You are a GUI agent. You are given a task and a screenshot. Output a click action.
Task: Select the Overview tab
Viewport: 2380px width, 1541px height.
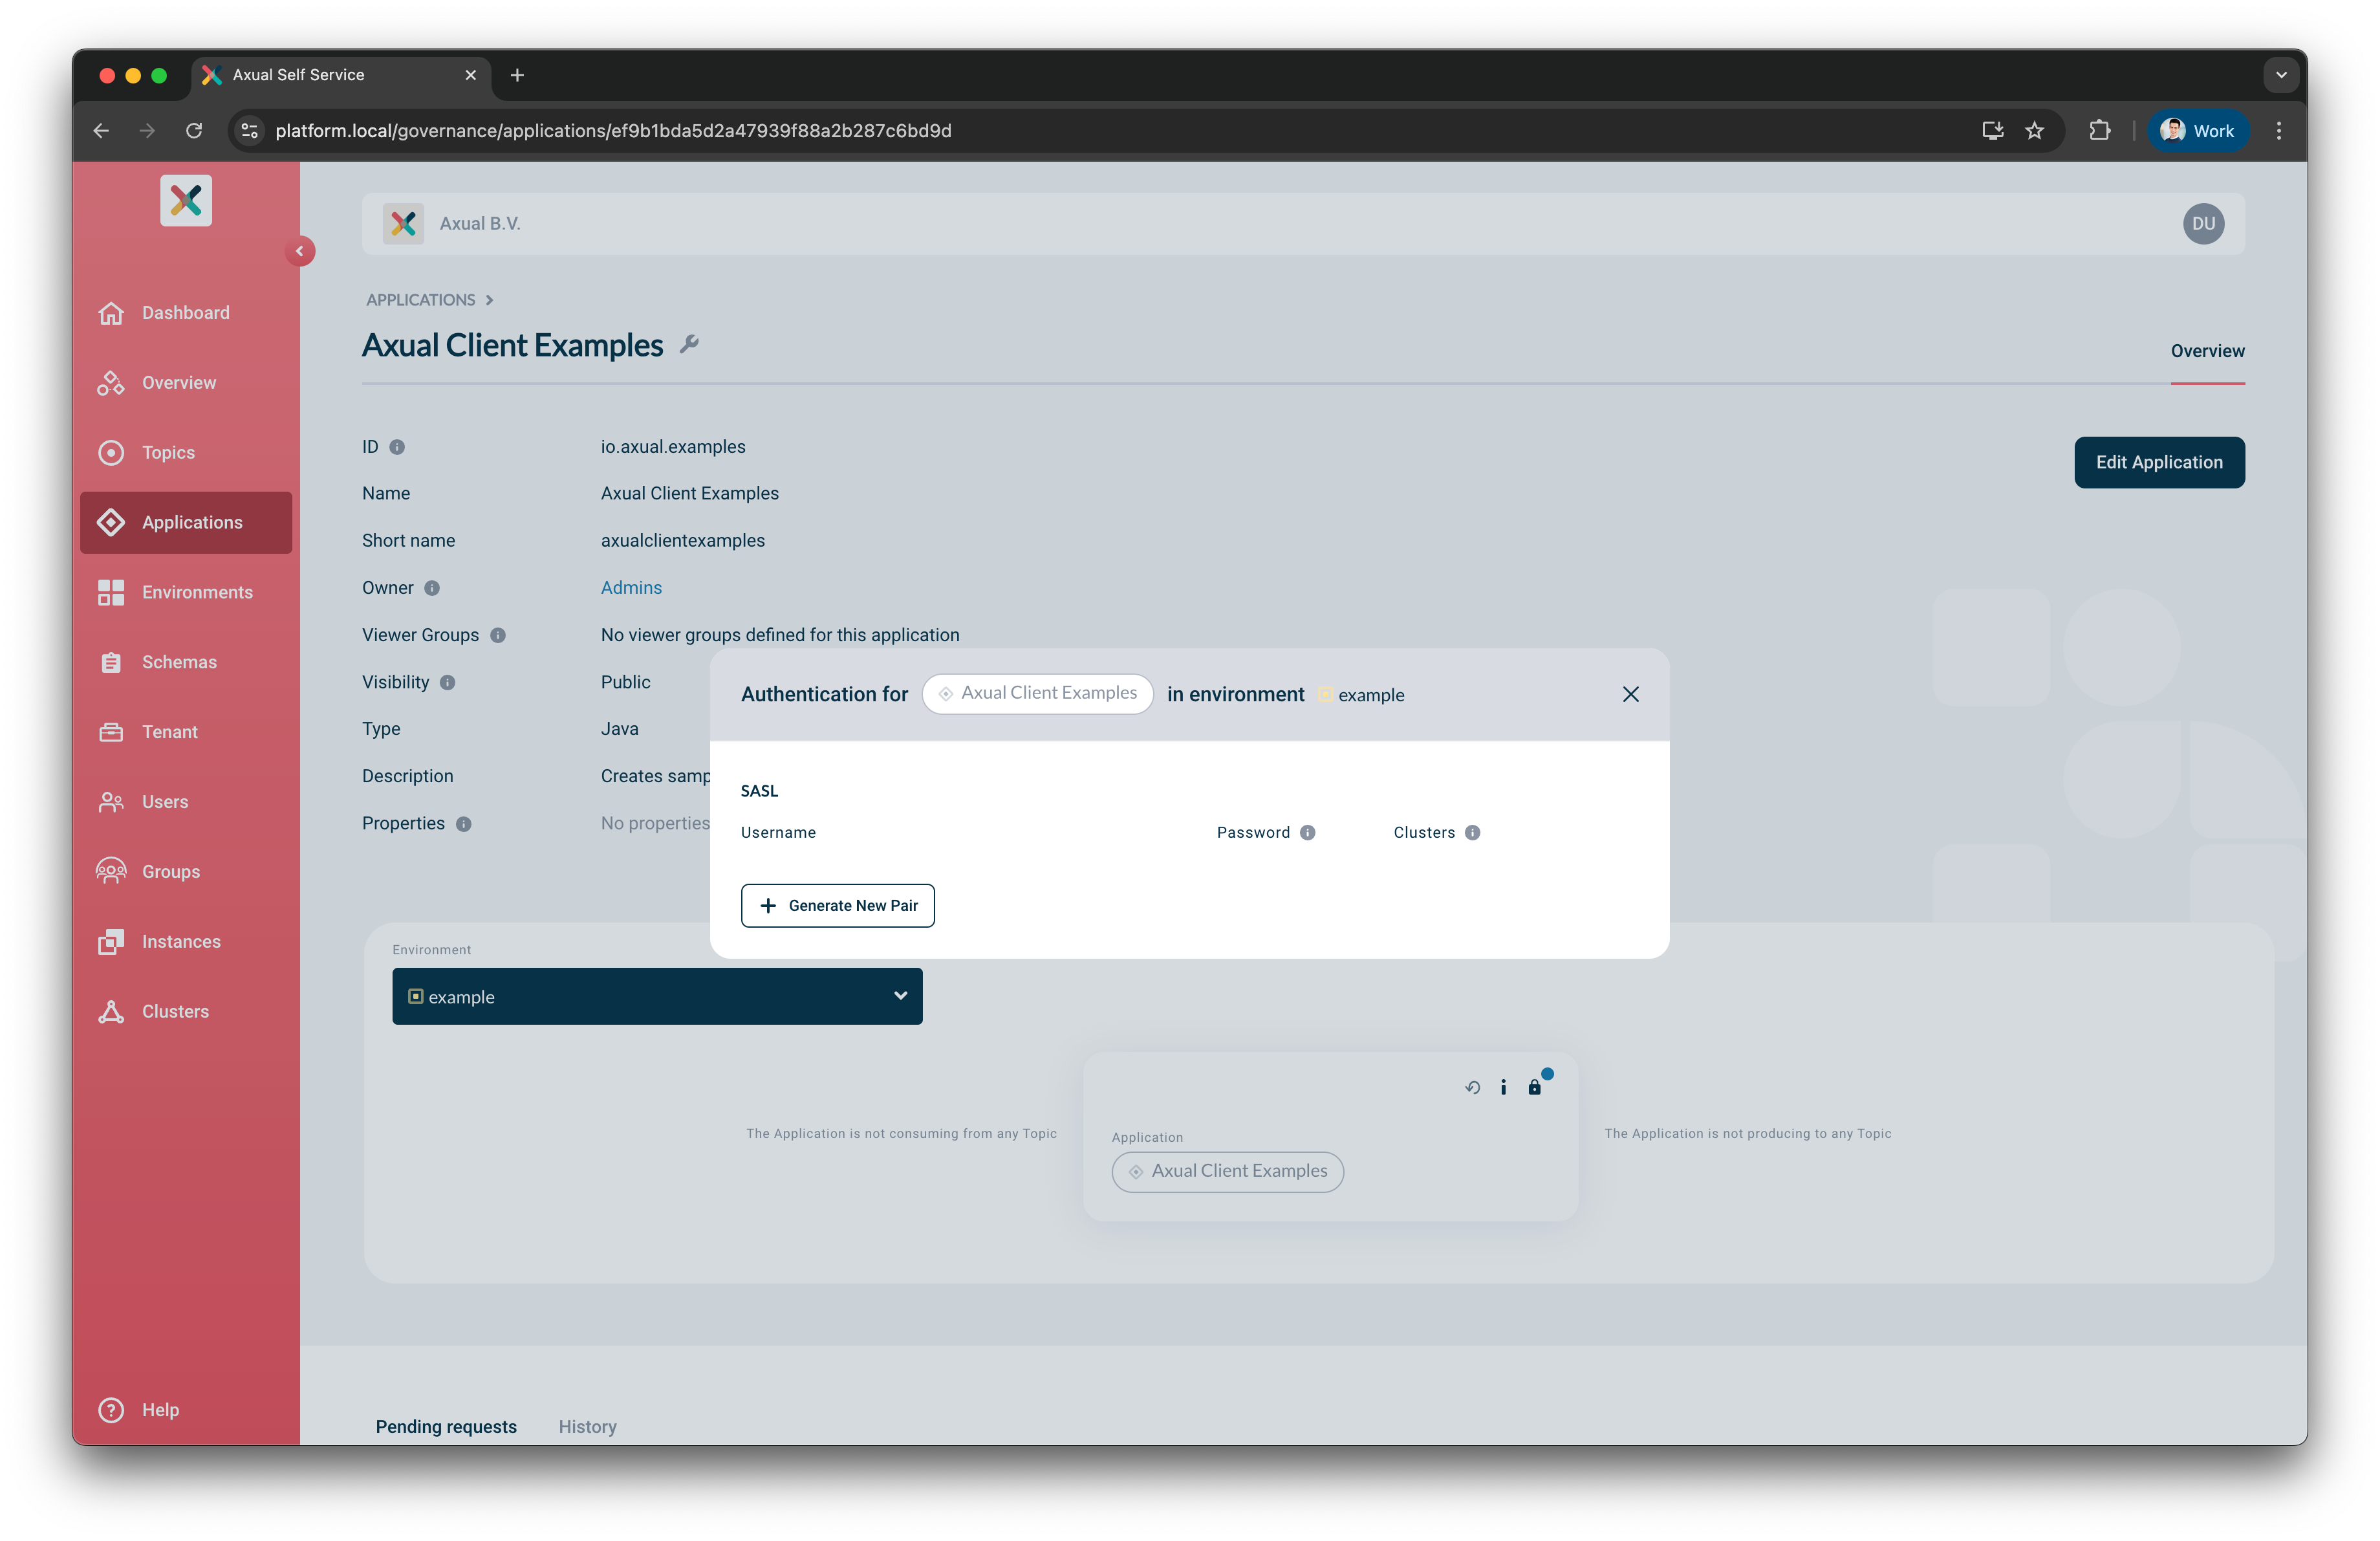2207,351
